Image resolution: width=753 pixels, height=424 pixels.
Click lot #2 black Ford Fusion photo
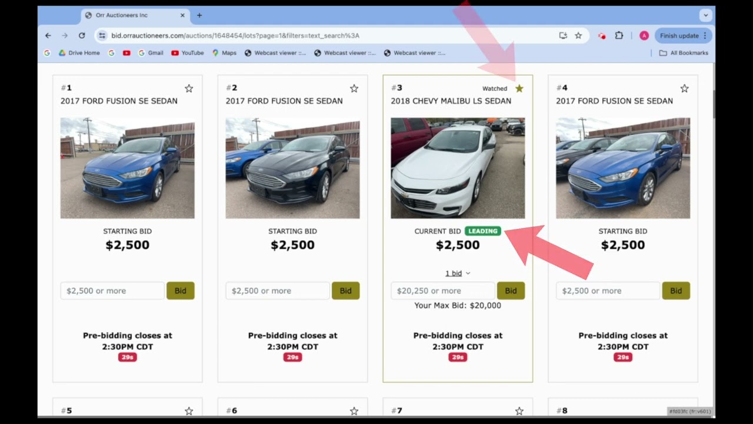point(292,168)
